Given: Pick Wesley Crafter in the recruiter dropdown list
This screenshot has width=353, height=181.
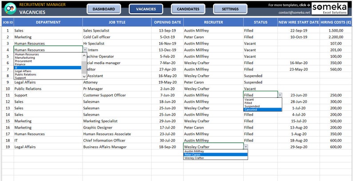Looking at the screenshot, I should pos(216,158).
